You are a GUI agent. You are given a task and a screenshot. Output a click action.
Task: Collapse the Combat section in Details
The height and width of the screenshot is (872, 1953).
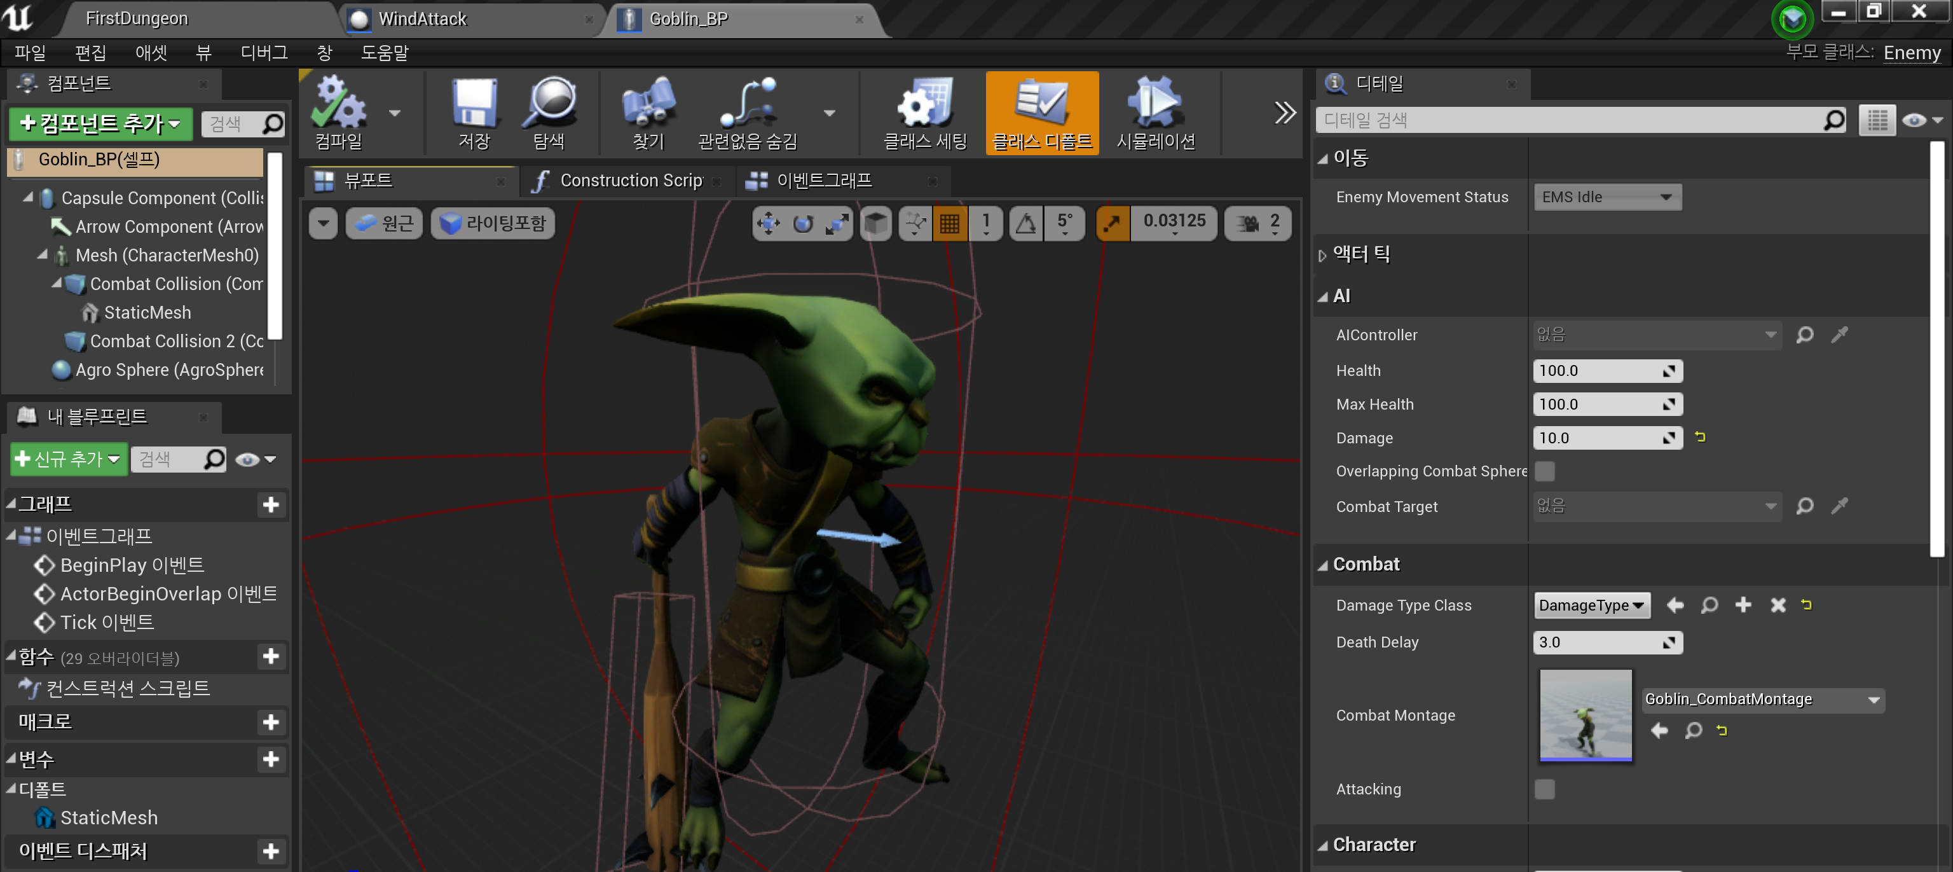pos(1322,565)
